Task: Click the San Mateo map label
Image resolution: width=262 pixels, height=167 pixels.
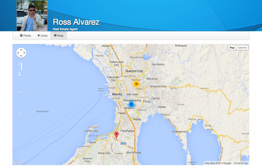Action: [158, 64]
